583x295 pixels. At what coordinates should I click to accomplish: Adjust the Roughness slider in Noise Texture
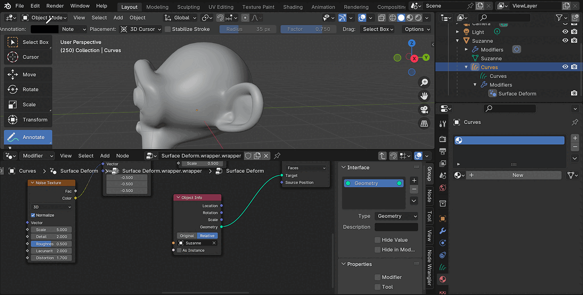[x=51, y=244]
